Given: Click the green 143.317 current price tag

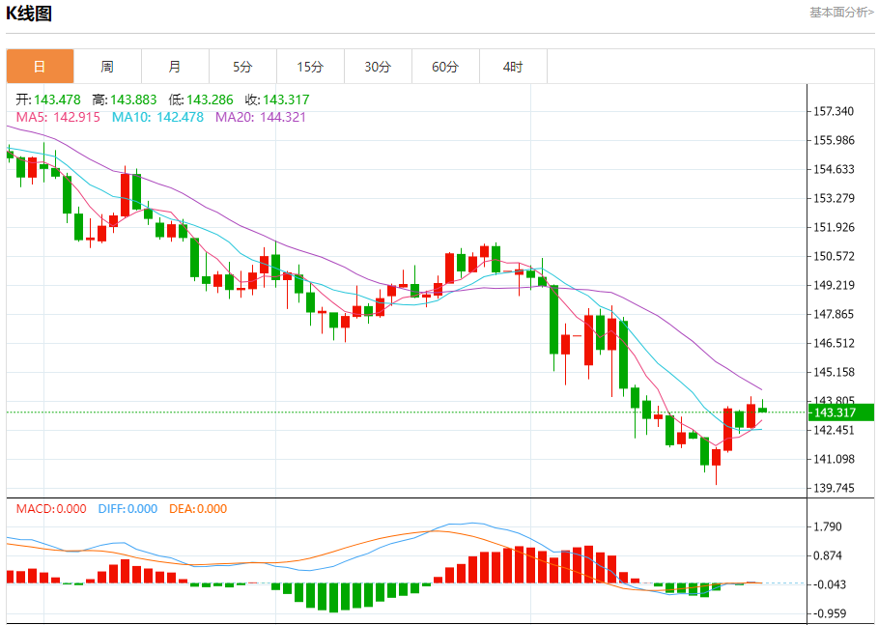Looking at the screenshot, I should [841, 412].
